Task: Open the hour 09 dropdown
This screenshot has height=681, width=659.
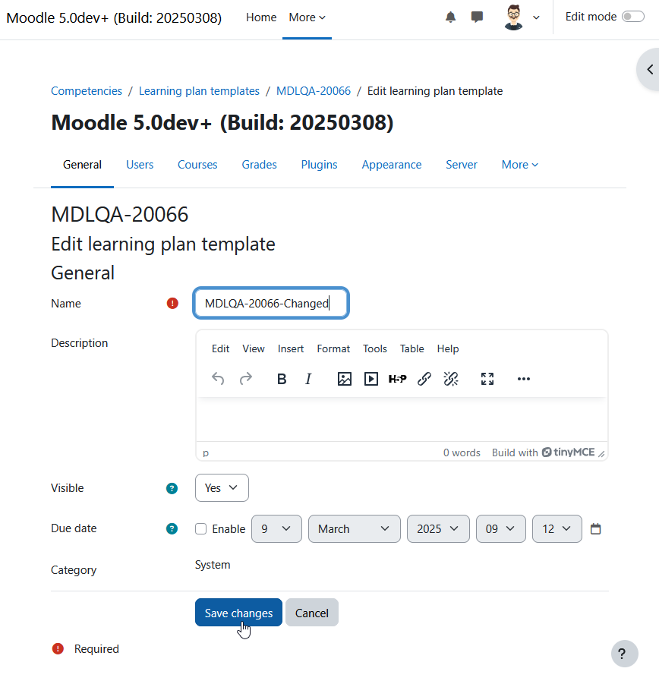Action: pos(500,528)
